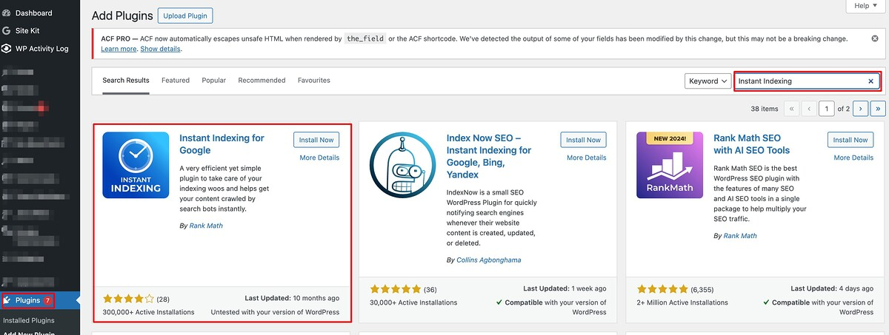Screen dimensions: 889x335
Task: Clear the search field with the X icon
Action: pos(871,81)
